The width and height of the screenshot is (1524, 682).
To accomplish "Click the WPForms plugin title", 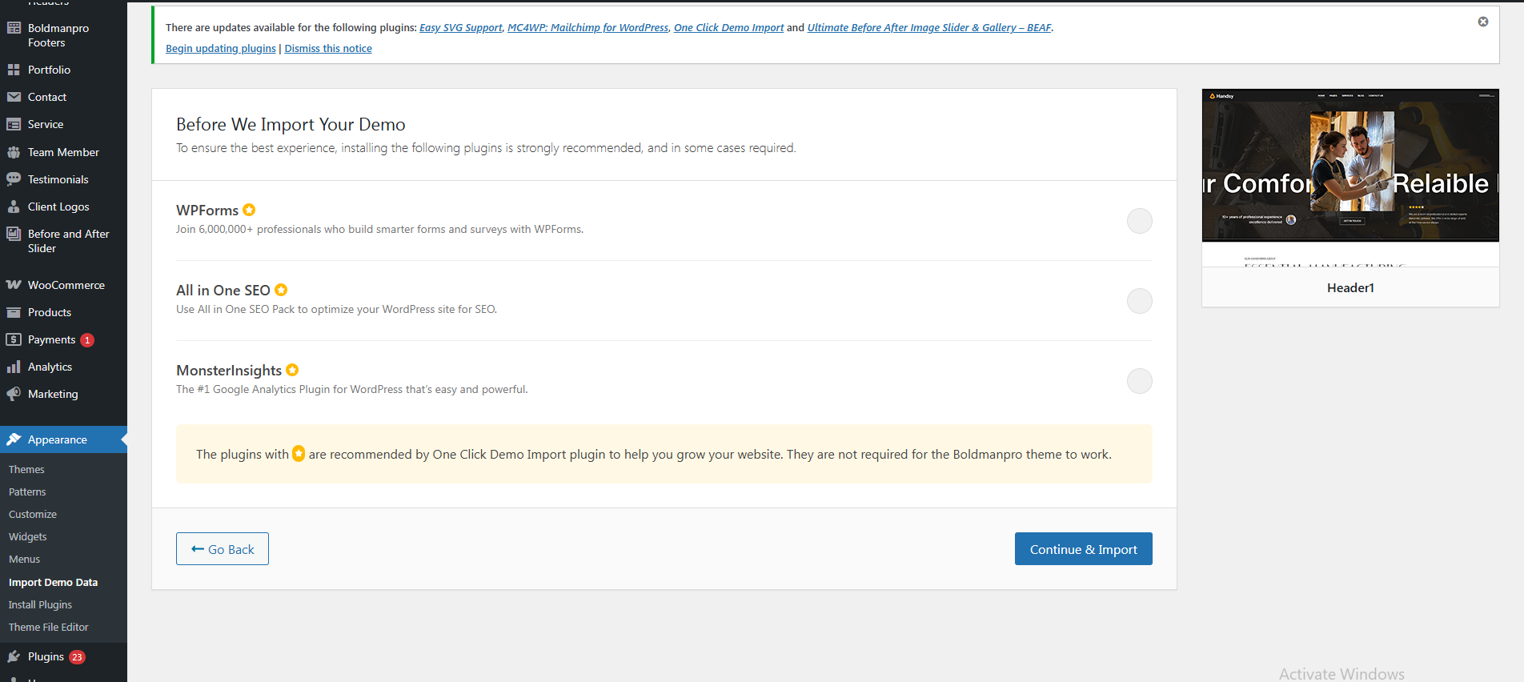I will tap(207, 210).
